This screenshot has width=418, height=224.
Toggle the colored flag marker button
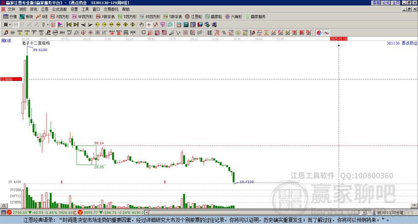click(x=60, y=25)
